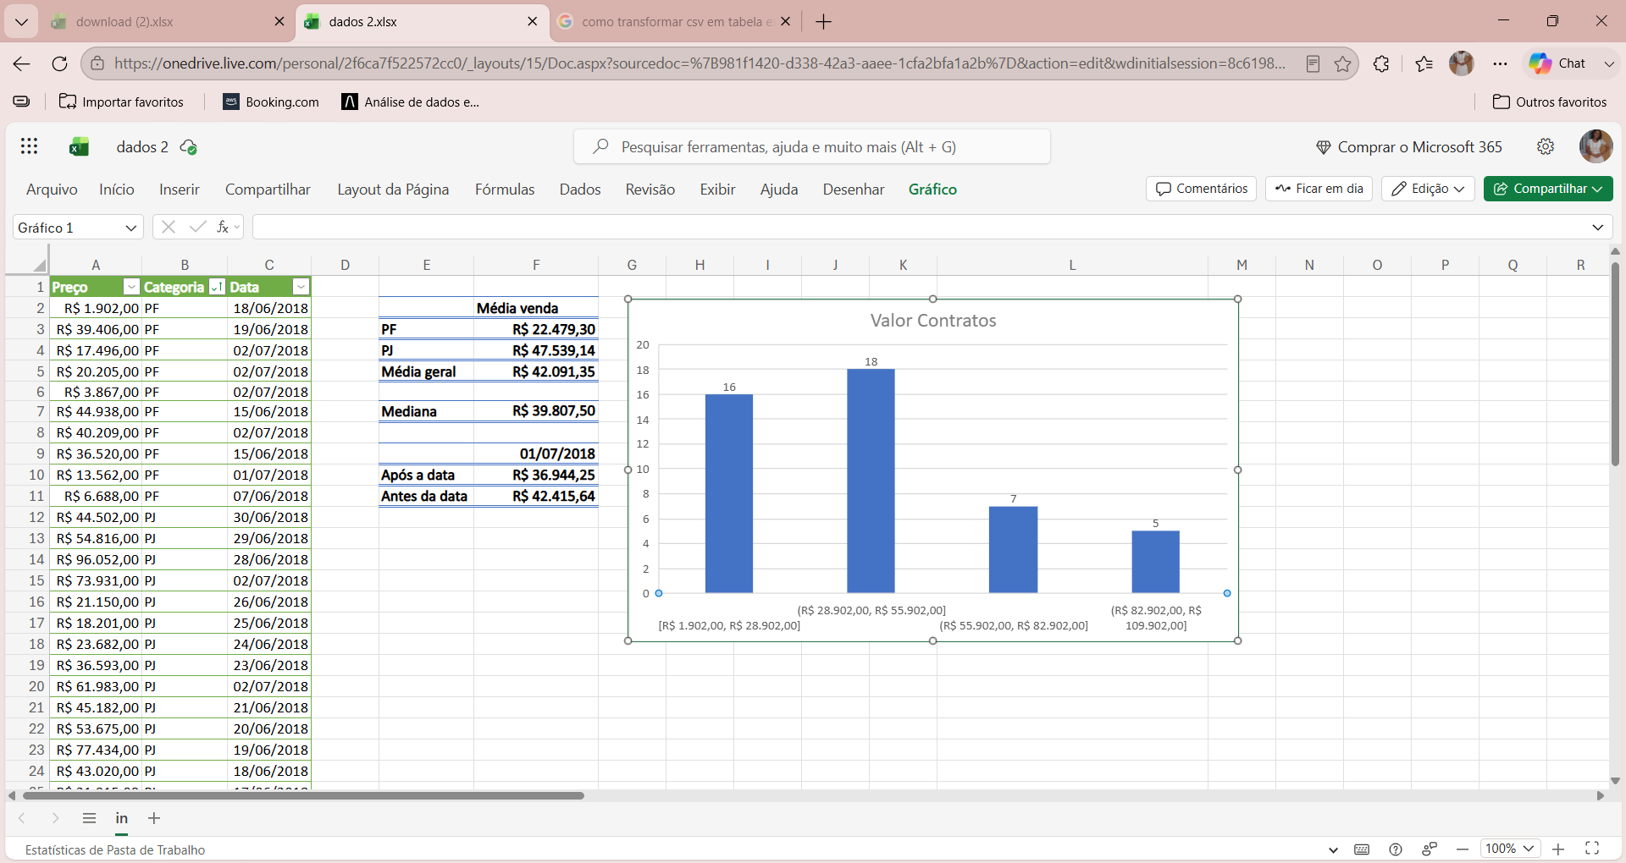Switch to the Inserir ribbon tab

tap(180, 190)
